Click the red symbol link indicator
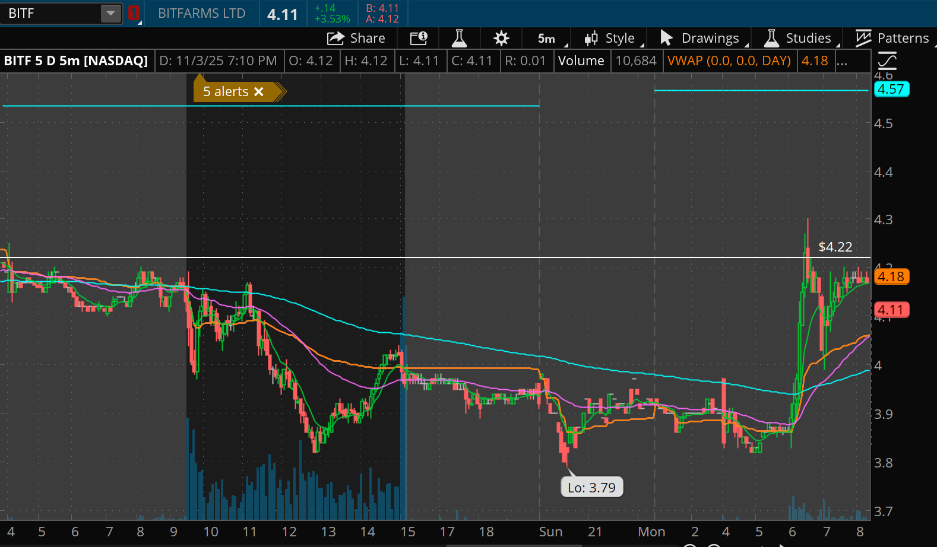The width and height of the screenshot is (937, 547). [x=134, y=13]
